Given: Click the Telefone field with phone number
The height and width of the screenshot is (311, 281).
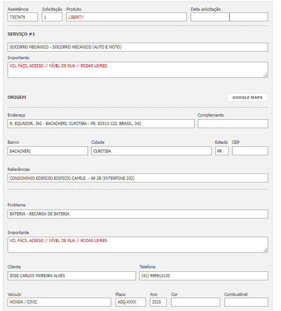Looking at the screenshot, I should tap(203, 276).
